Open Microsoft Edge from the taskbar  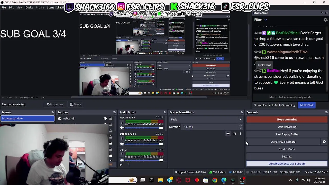[x=224, y=180]
